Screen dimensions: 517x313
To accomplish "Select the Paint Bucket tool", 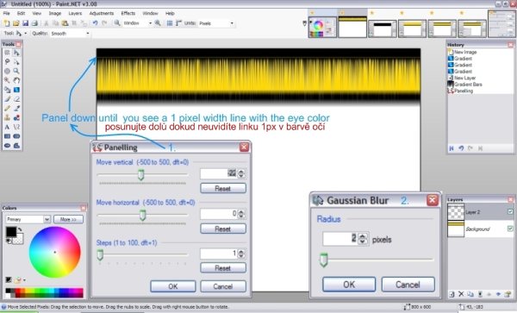I will click(x=7, y=90).
